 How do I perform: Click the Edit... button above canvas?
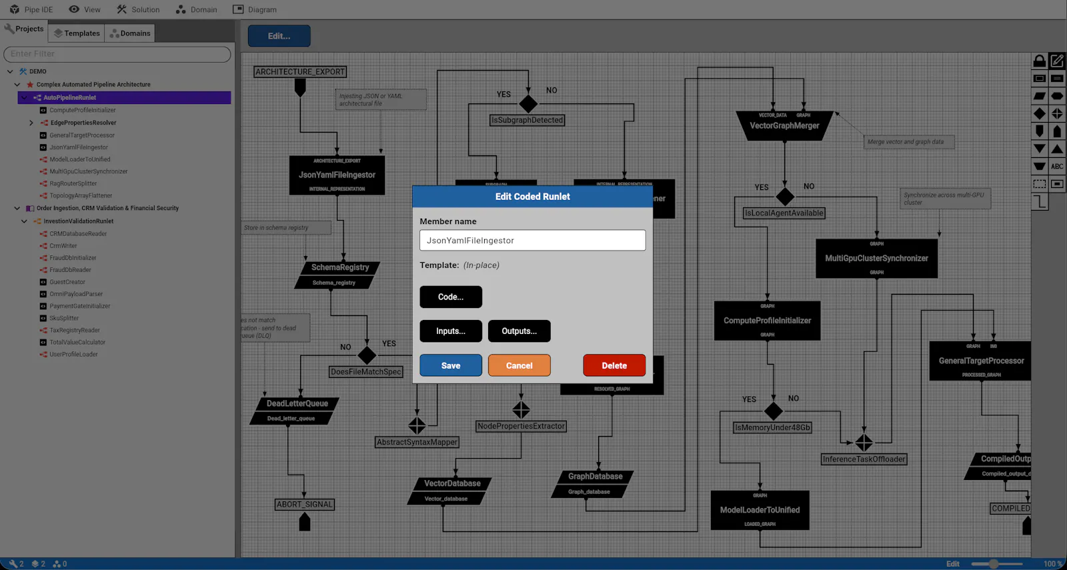coord(279,36)
